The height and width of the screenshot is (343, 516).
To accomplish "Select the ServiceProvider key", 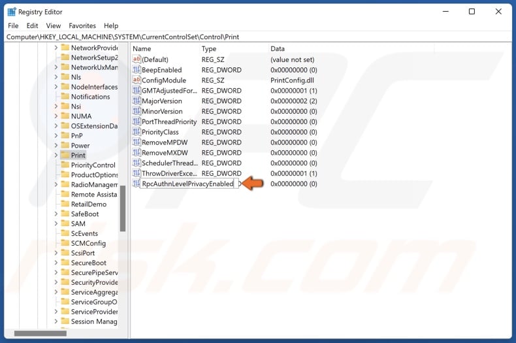I will click(94, 312).
